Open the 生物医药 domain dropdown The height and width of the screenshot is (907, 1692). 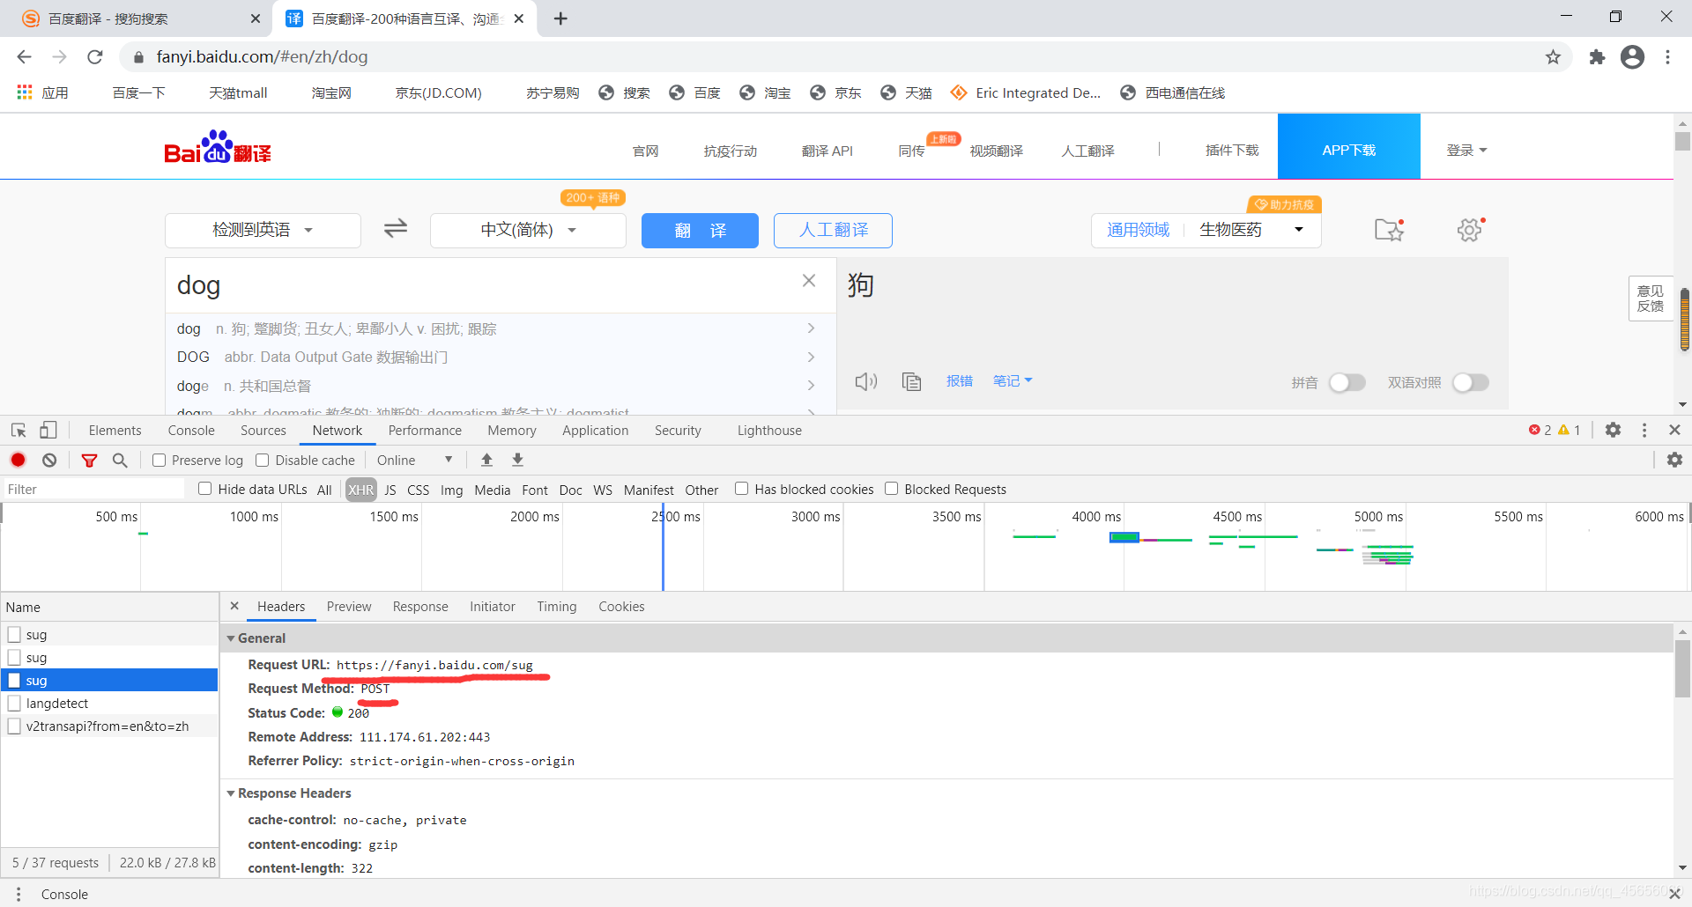(x=1251, y=230)
